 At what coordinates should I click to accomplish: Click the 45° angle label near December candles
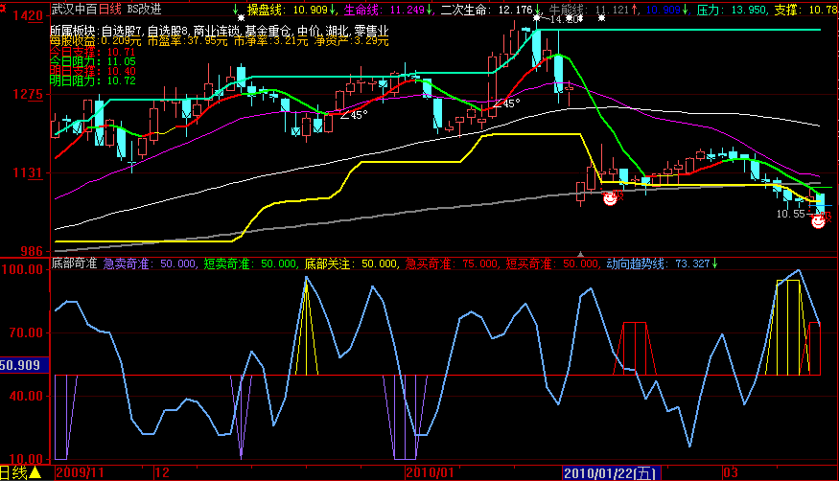pyautogui.click(x=353, y=114)
